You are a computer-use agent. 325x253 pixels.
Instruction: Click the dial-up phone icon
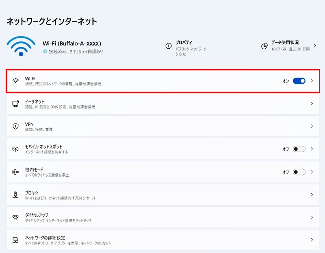(15, 217)
